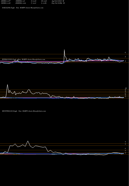
Task: Click the WEEKLY Eagle View MARPS chart title
Action: (x=23, y=59)
